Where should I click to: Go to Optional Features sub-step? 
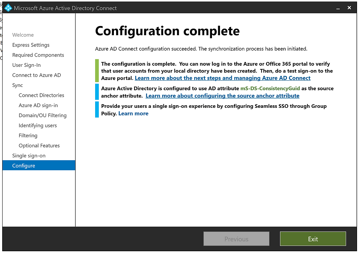tap(39, 146)
